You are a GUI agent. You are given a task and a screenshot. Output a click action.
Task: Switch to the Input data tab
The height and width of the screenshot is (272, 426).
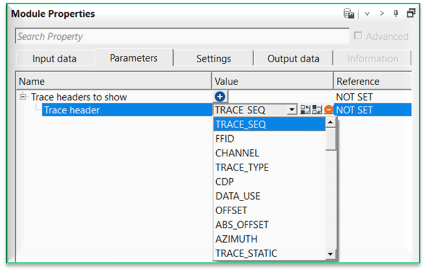coord(54,59)
